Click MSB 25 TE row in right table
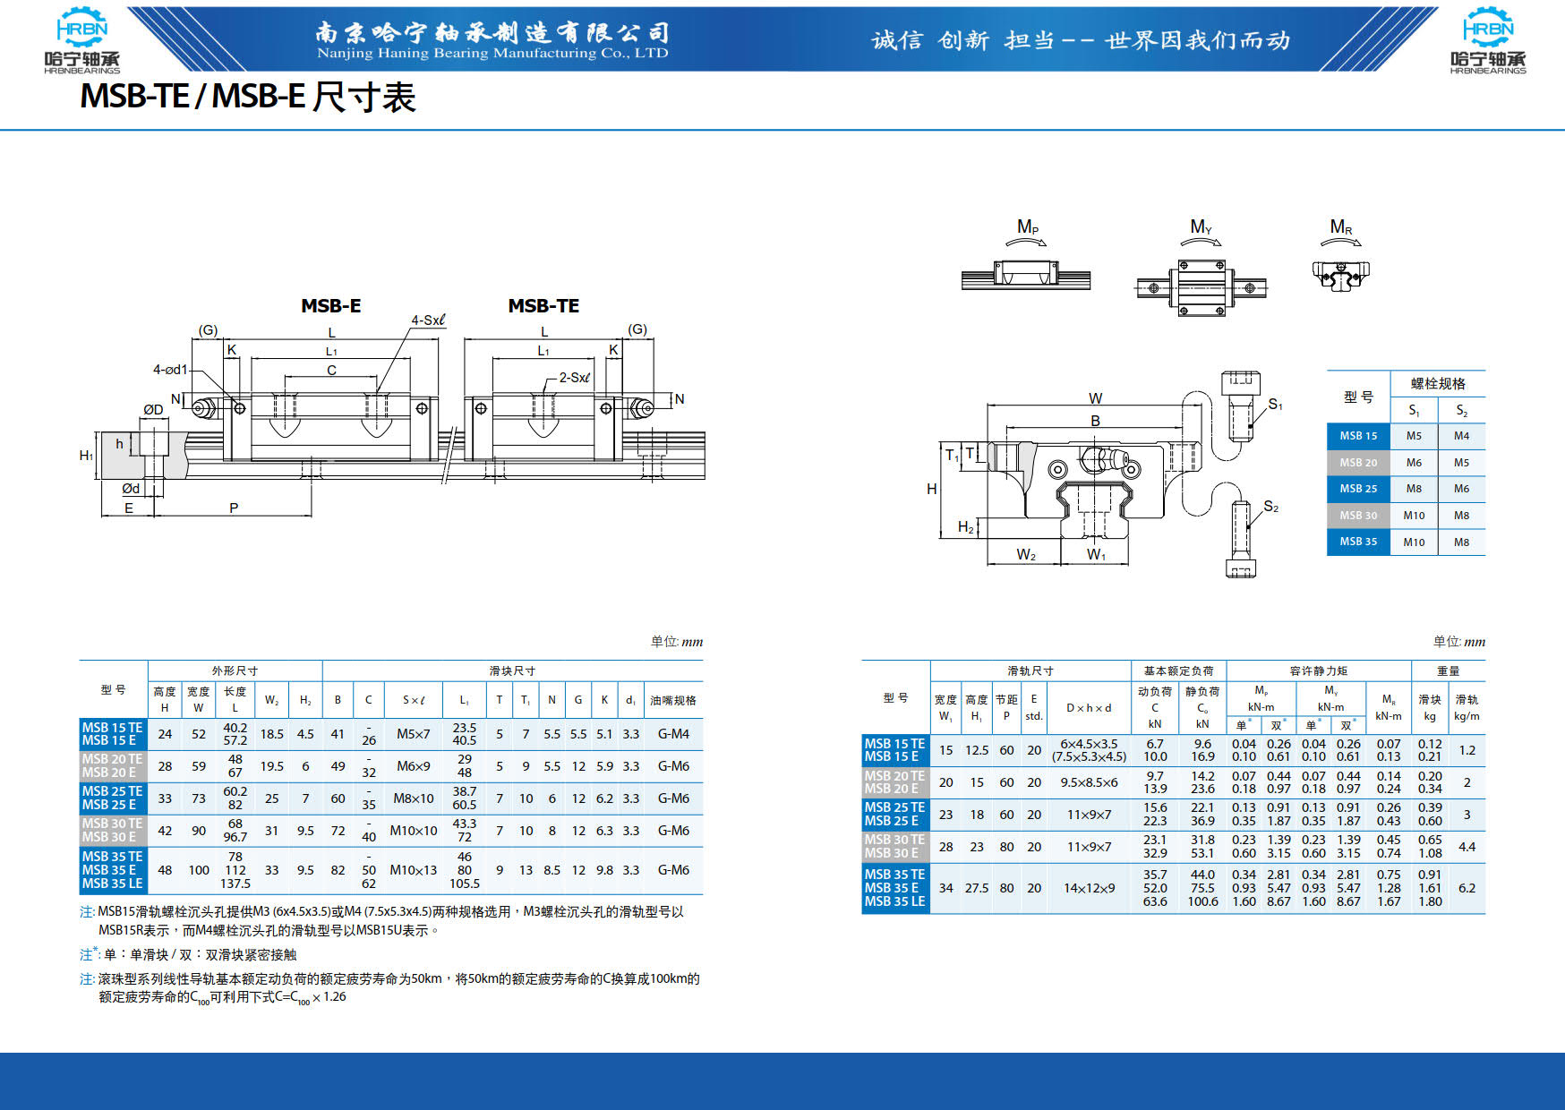 coord(895,807)
